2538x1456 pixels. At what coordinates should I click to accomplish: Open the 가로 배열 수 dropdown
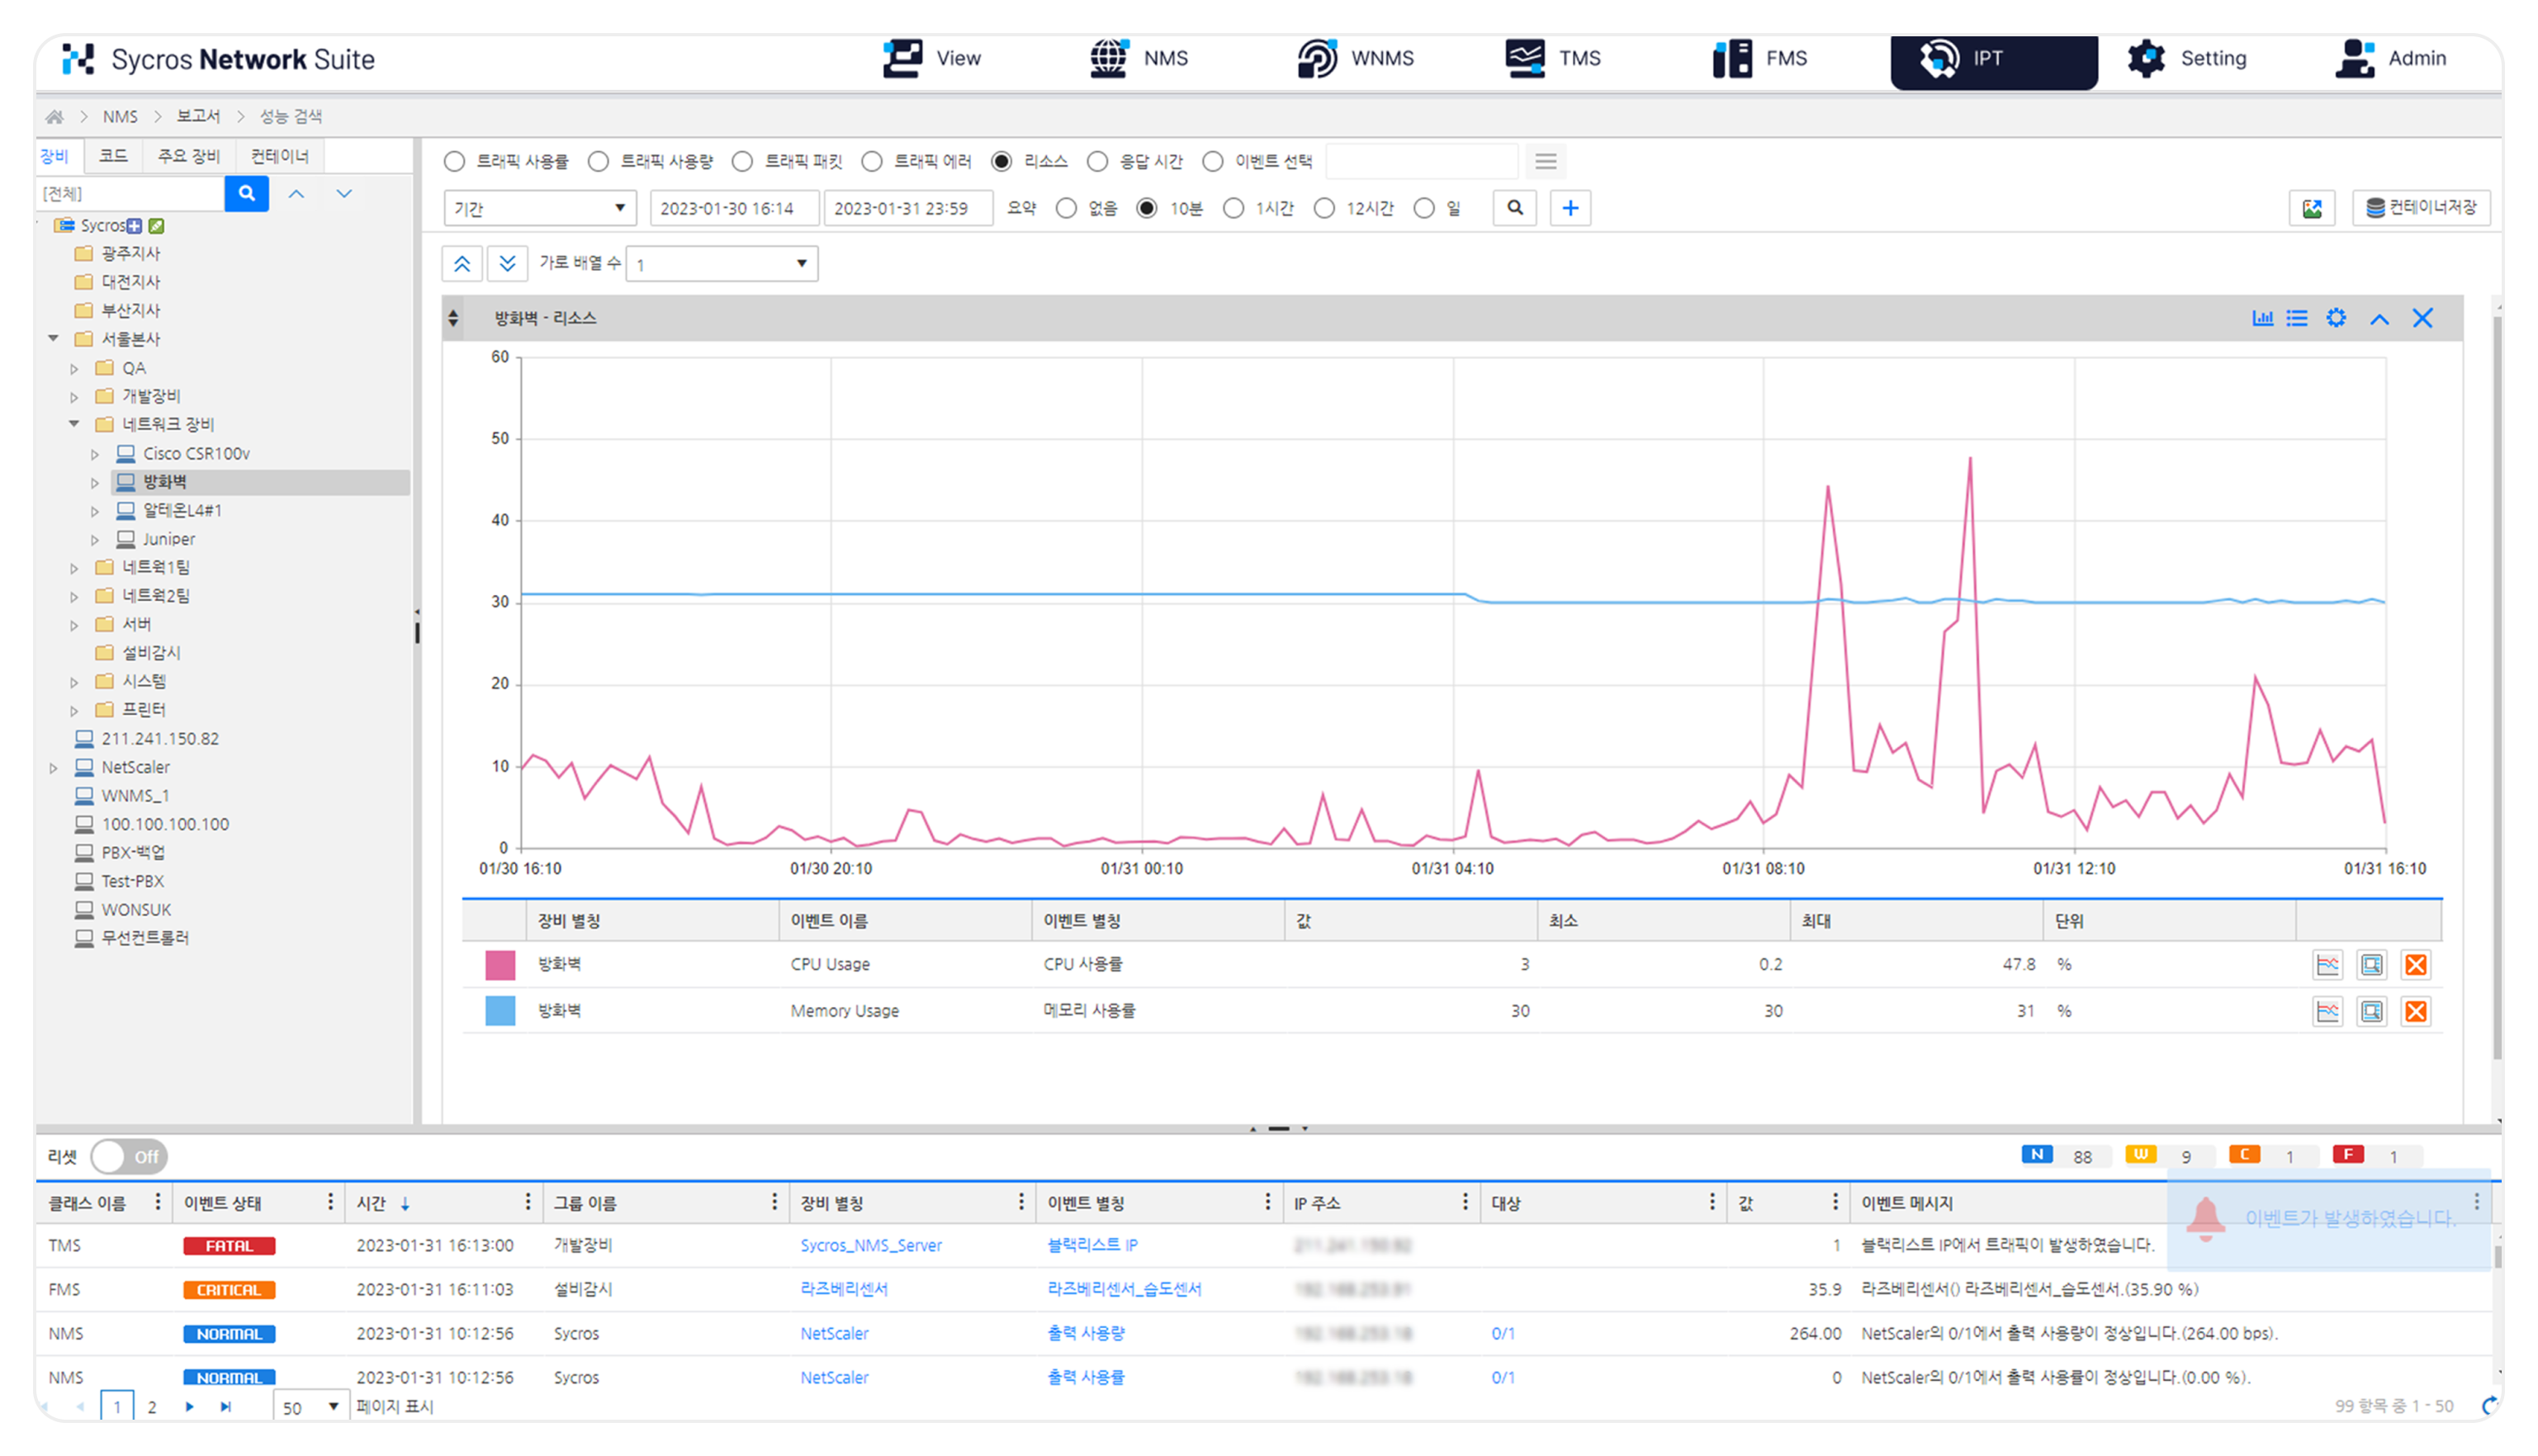[x=721, y=264]
